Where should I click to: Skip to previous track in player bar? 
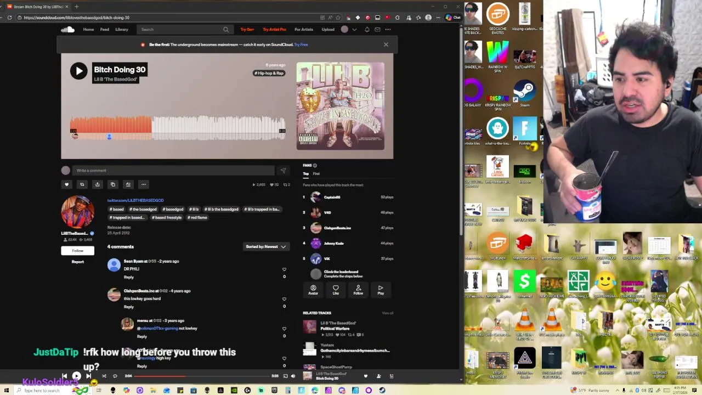pos(64,376)
